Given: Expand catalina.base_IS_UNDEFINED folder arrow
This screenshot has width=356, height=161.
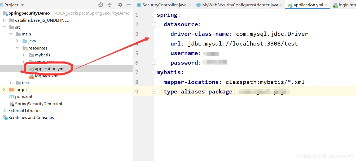Looking at the screenshot, I should 4,20.
